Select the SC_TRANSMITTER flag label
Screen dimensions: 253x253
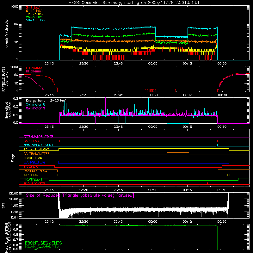coord(36,154)
